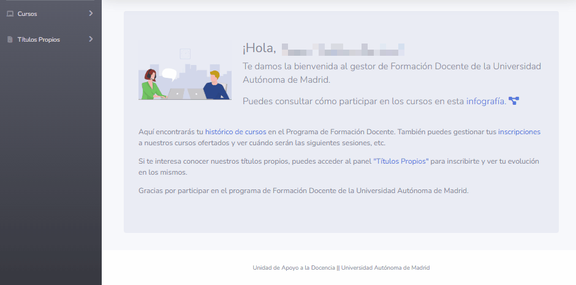Click Universidad Autónoma de Madrid in footer

pyautogui.click(x=385, y=268)
